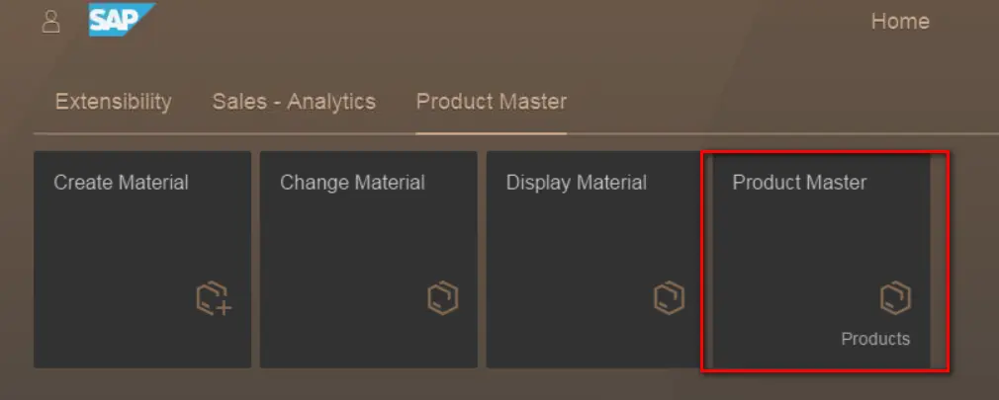Click the tab strip underline separator
This screenshot has width=999, height=400.
(516, 133)
